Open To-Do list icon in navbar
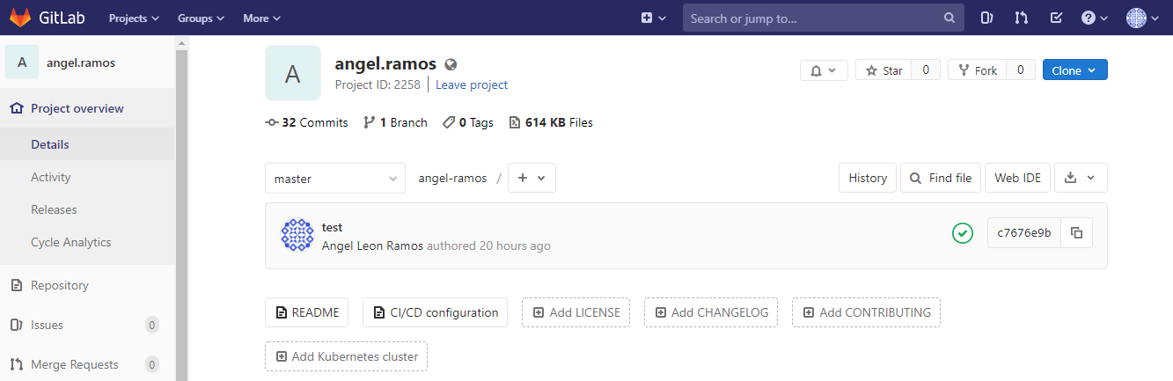The height and width of the screenshot is (381, 1173). click(x=1057, y=18)
